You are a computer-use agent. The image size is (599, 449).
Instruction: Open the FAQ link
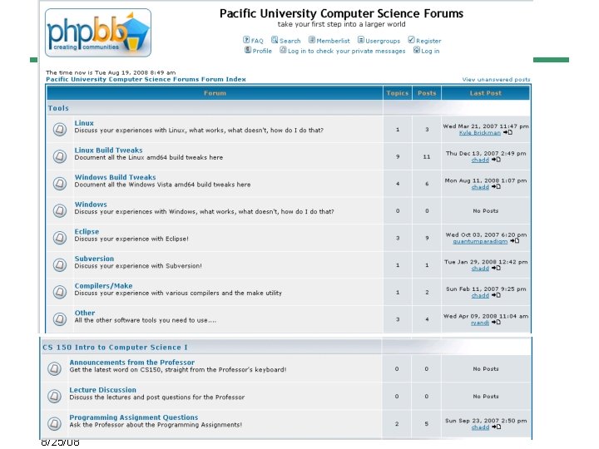[x=257, y=41]
